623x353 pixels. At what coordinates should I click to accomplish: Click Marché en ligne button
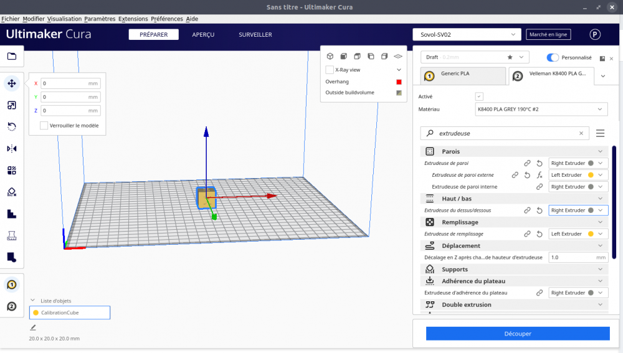[548, 34]
